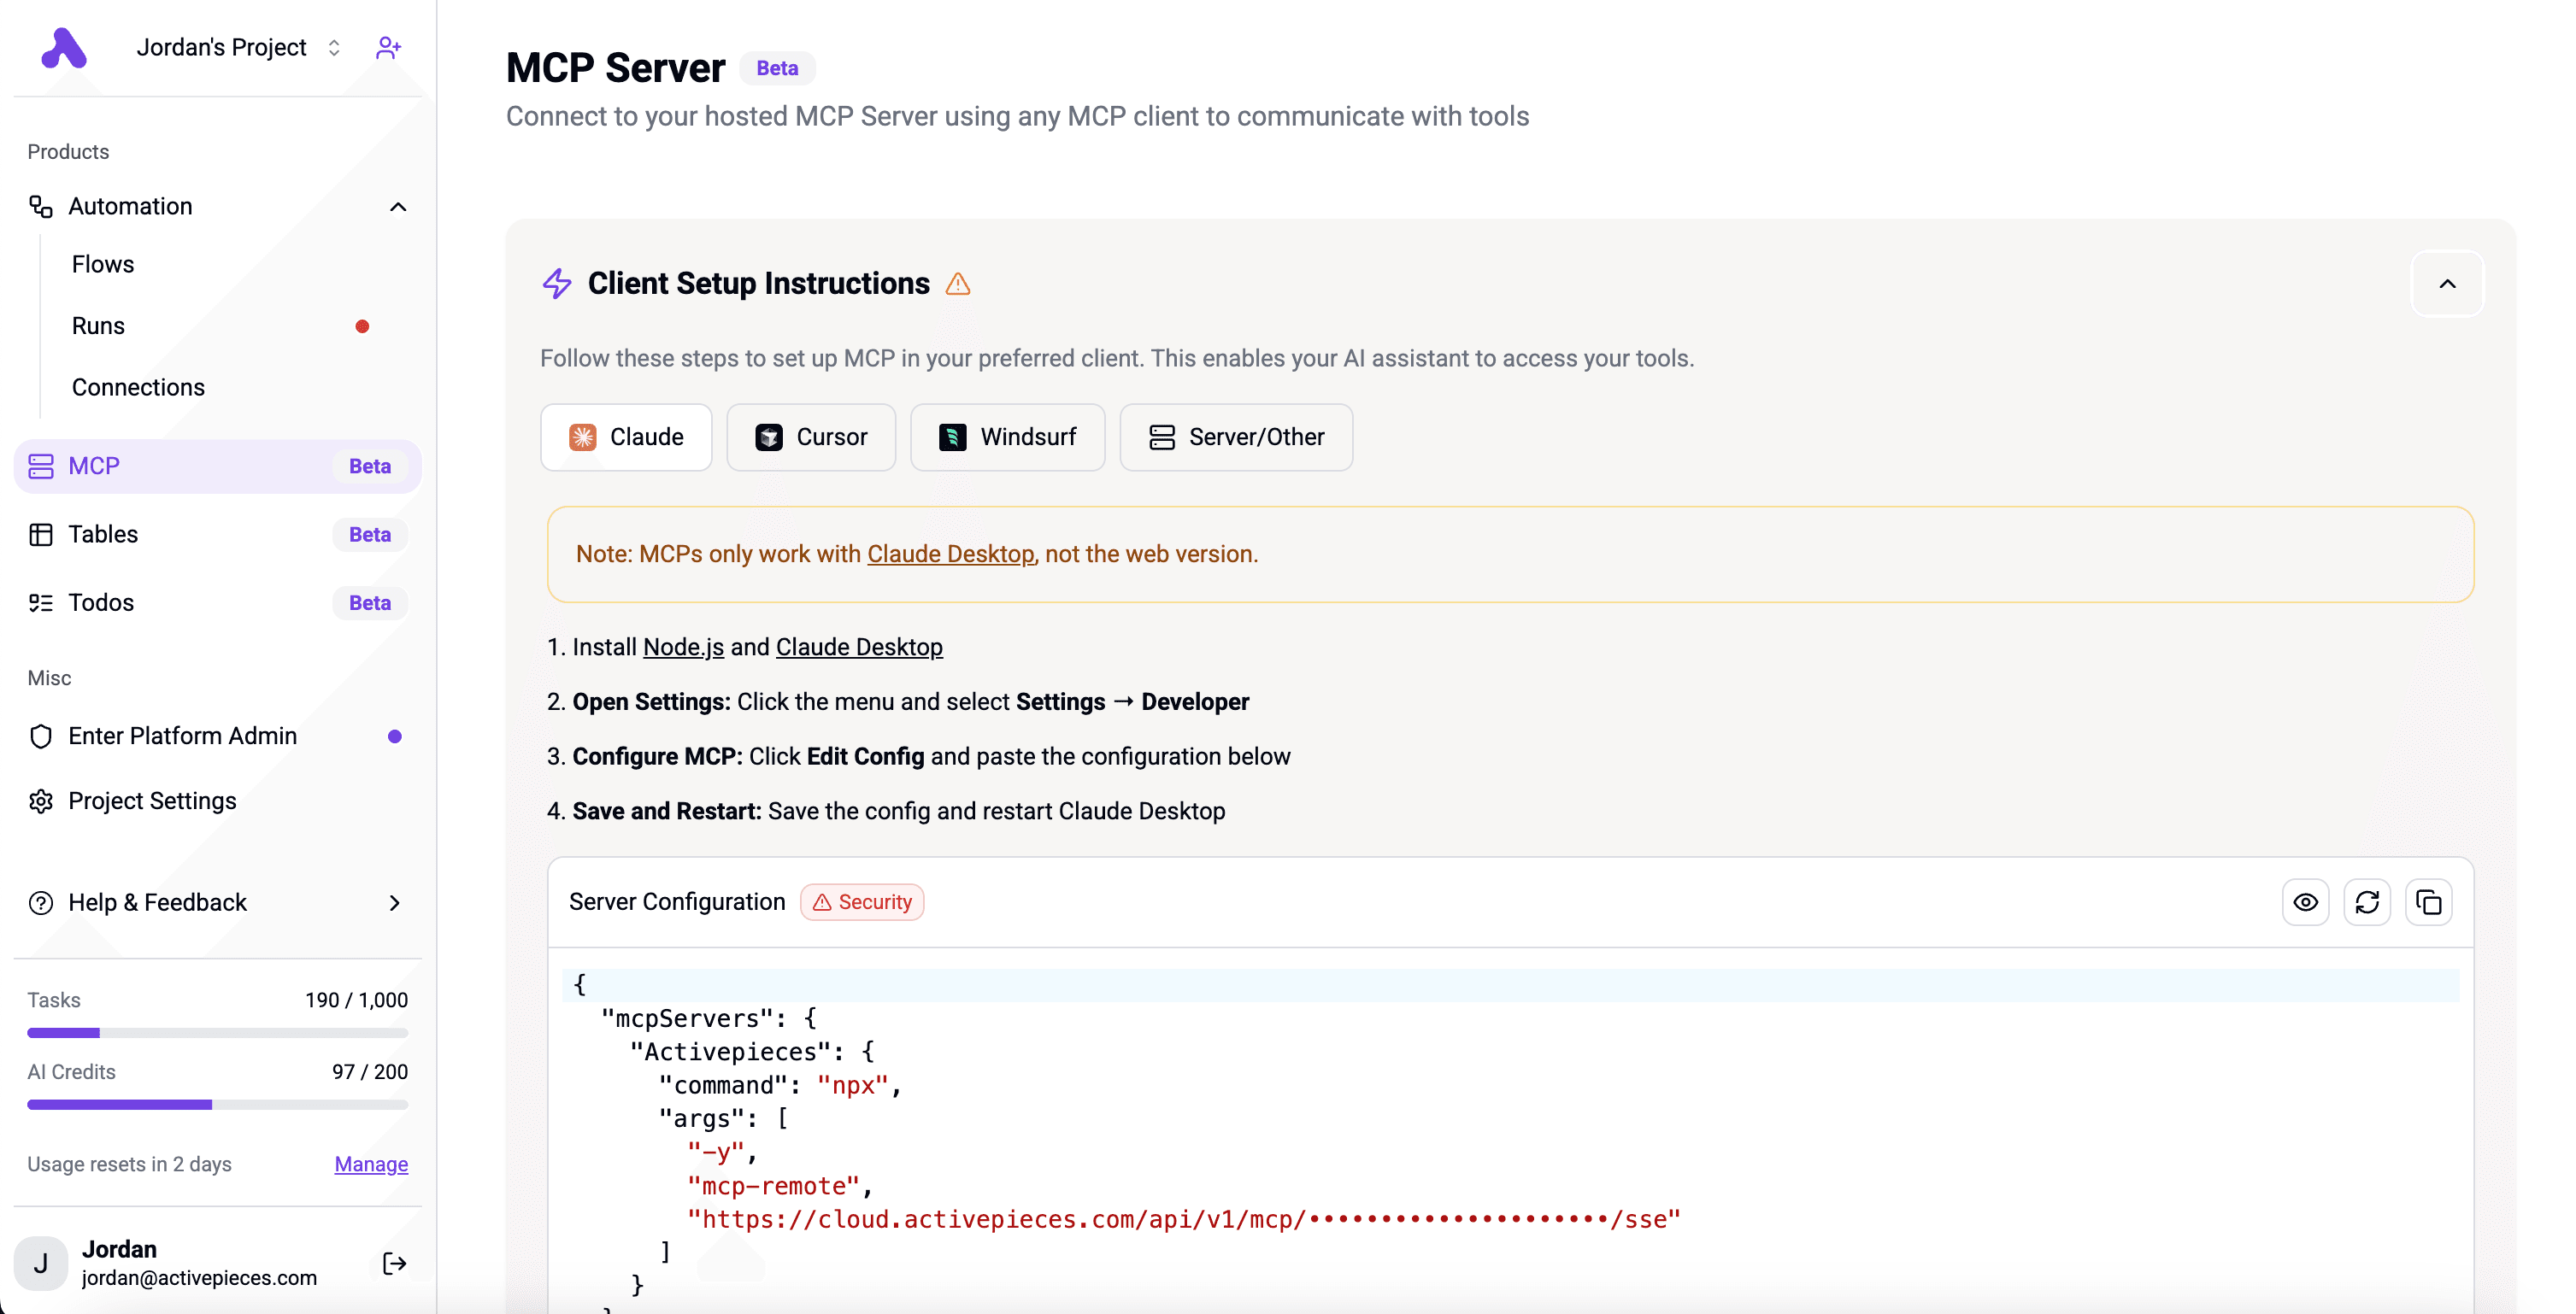
Task: Regenerate the server token refresh icon
Action: pyautogui.click(x=2366, y=902)
